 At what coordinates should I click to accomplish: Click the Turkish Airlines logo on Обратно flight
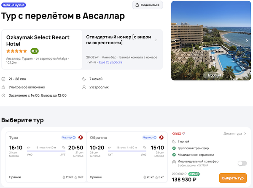click(162, 138)
